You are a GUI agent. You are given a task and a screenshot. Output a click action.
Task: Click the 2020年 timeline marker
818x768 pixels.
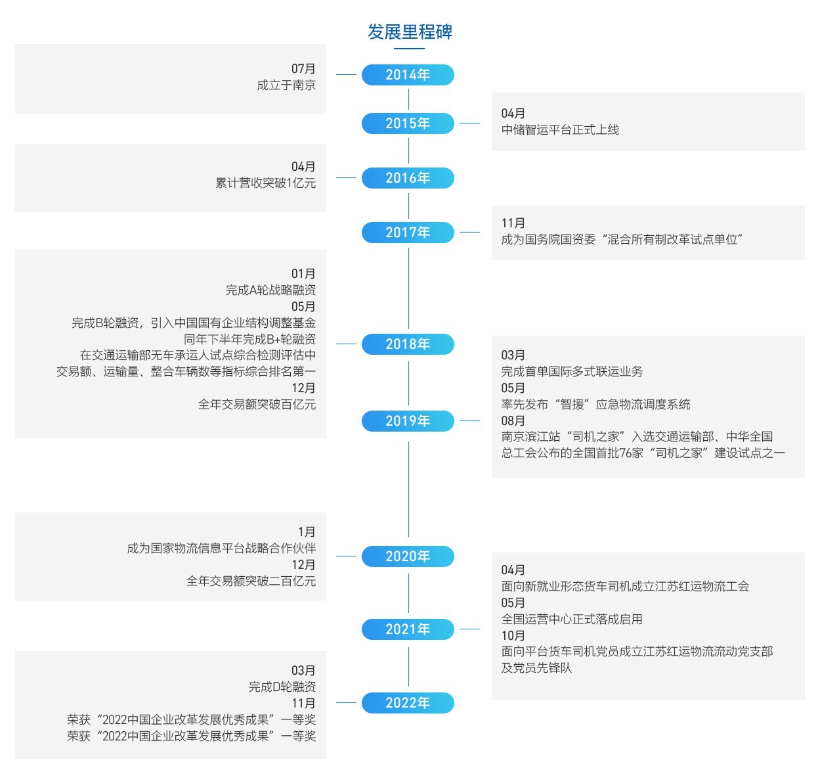pos(408,556)
